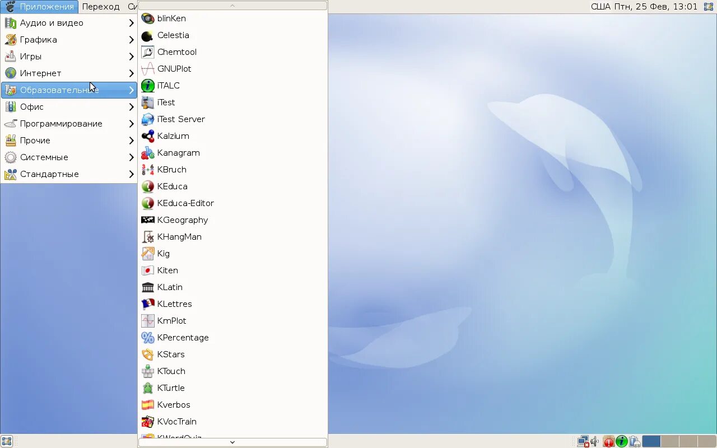Open iTest using its icon
The width and height of the screenshot is (717, 448).
tap(148, 102)
